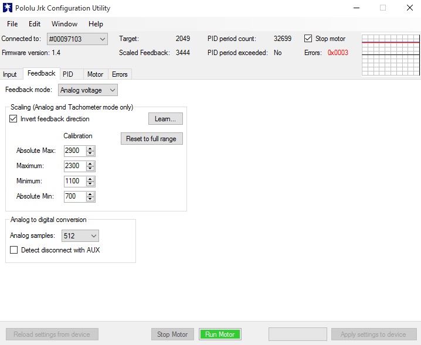Click Apply settings to device button
The image size is (421, 345).
click(x=374, y=334)
